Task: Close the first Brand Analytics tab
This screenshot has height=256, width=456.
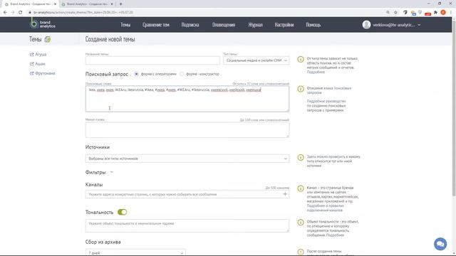Action: [55, 4]
